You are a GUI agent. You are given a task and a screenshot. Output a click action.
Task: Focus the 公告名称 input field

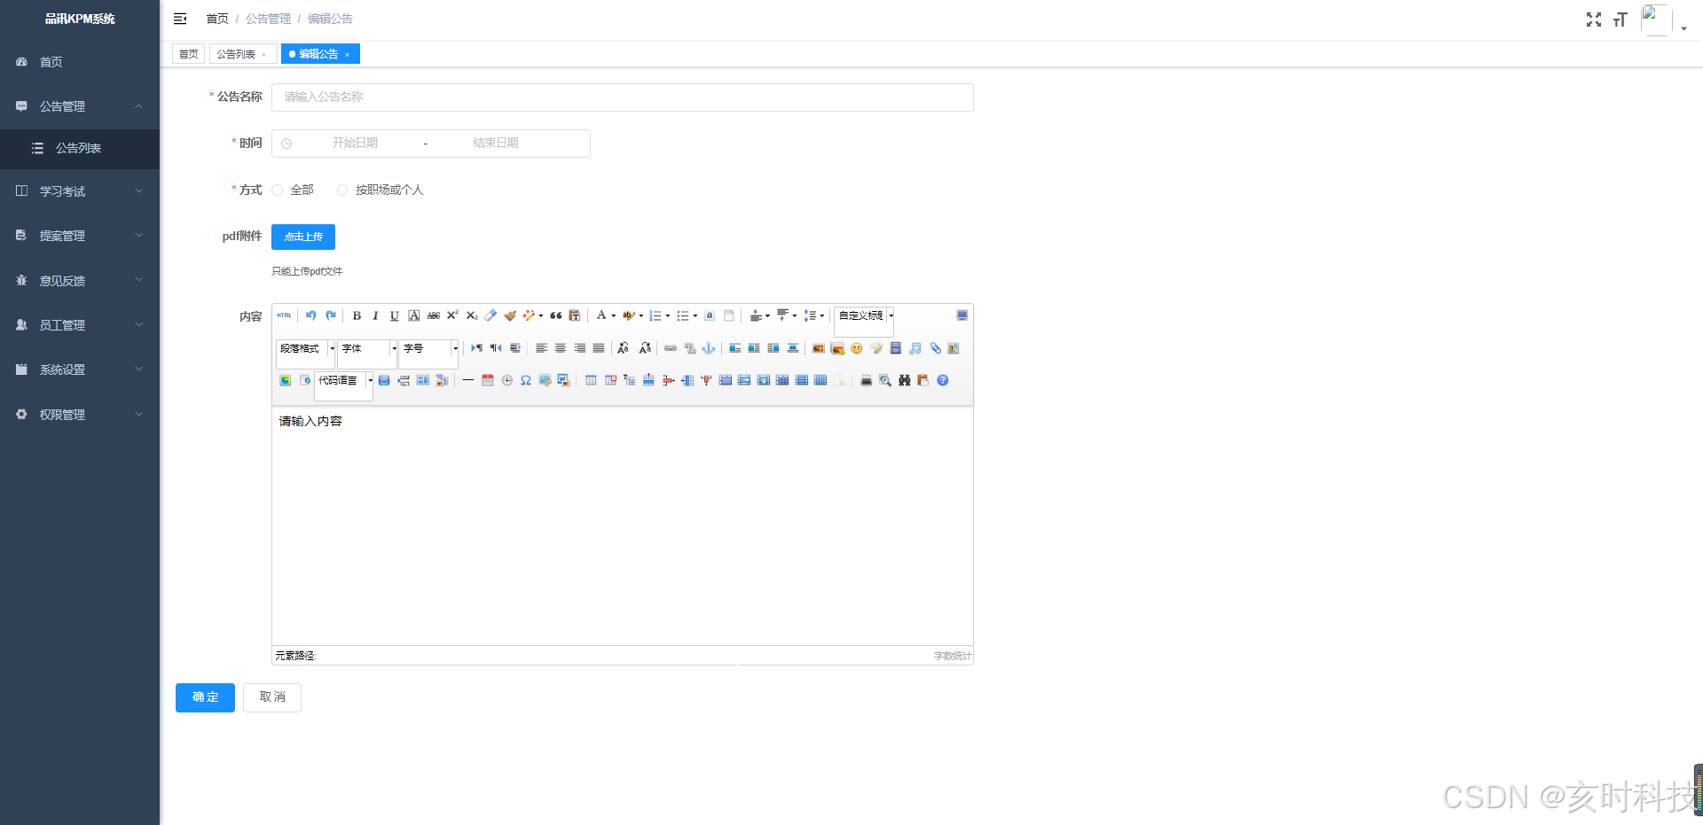[623, 97]
